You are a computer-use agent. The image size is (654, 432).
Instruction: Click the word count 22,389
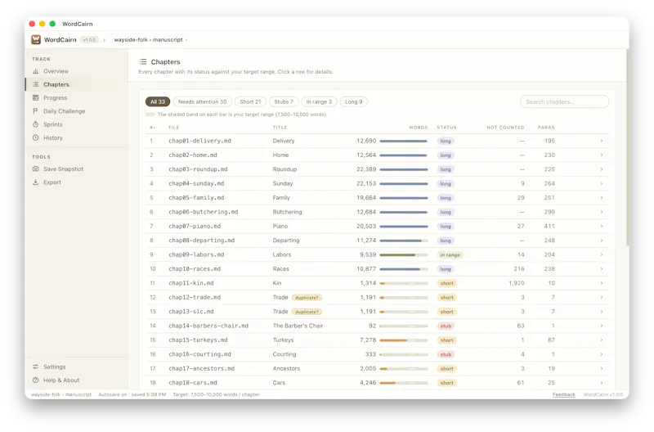[366, 169]
